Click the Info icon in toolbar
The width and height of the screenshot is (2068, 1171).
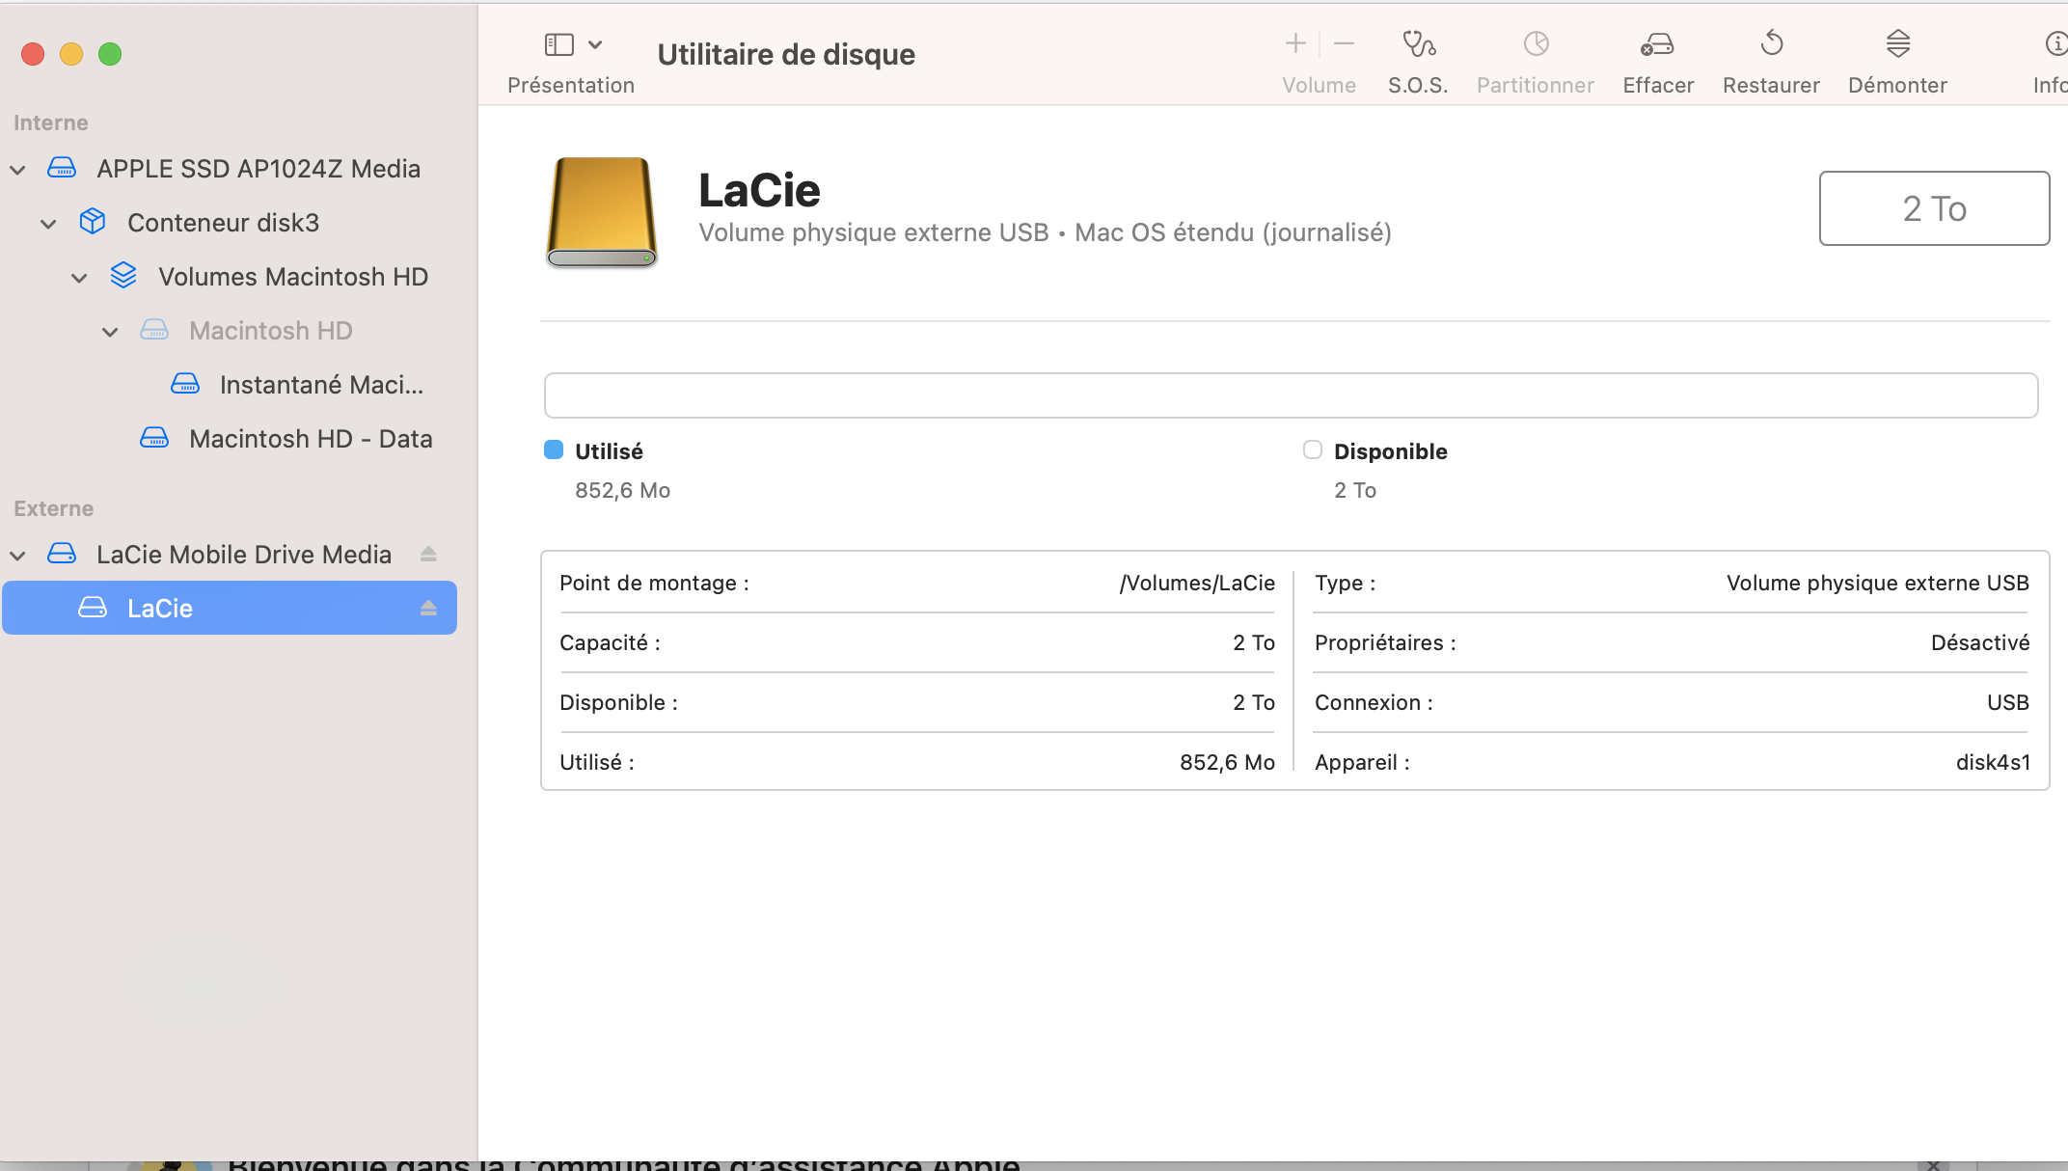[2055, 44]
